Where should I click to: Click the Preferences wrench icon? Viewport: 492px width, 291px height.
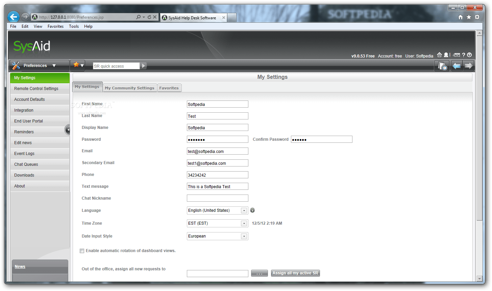tap(16, 65)
